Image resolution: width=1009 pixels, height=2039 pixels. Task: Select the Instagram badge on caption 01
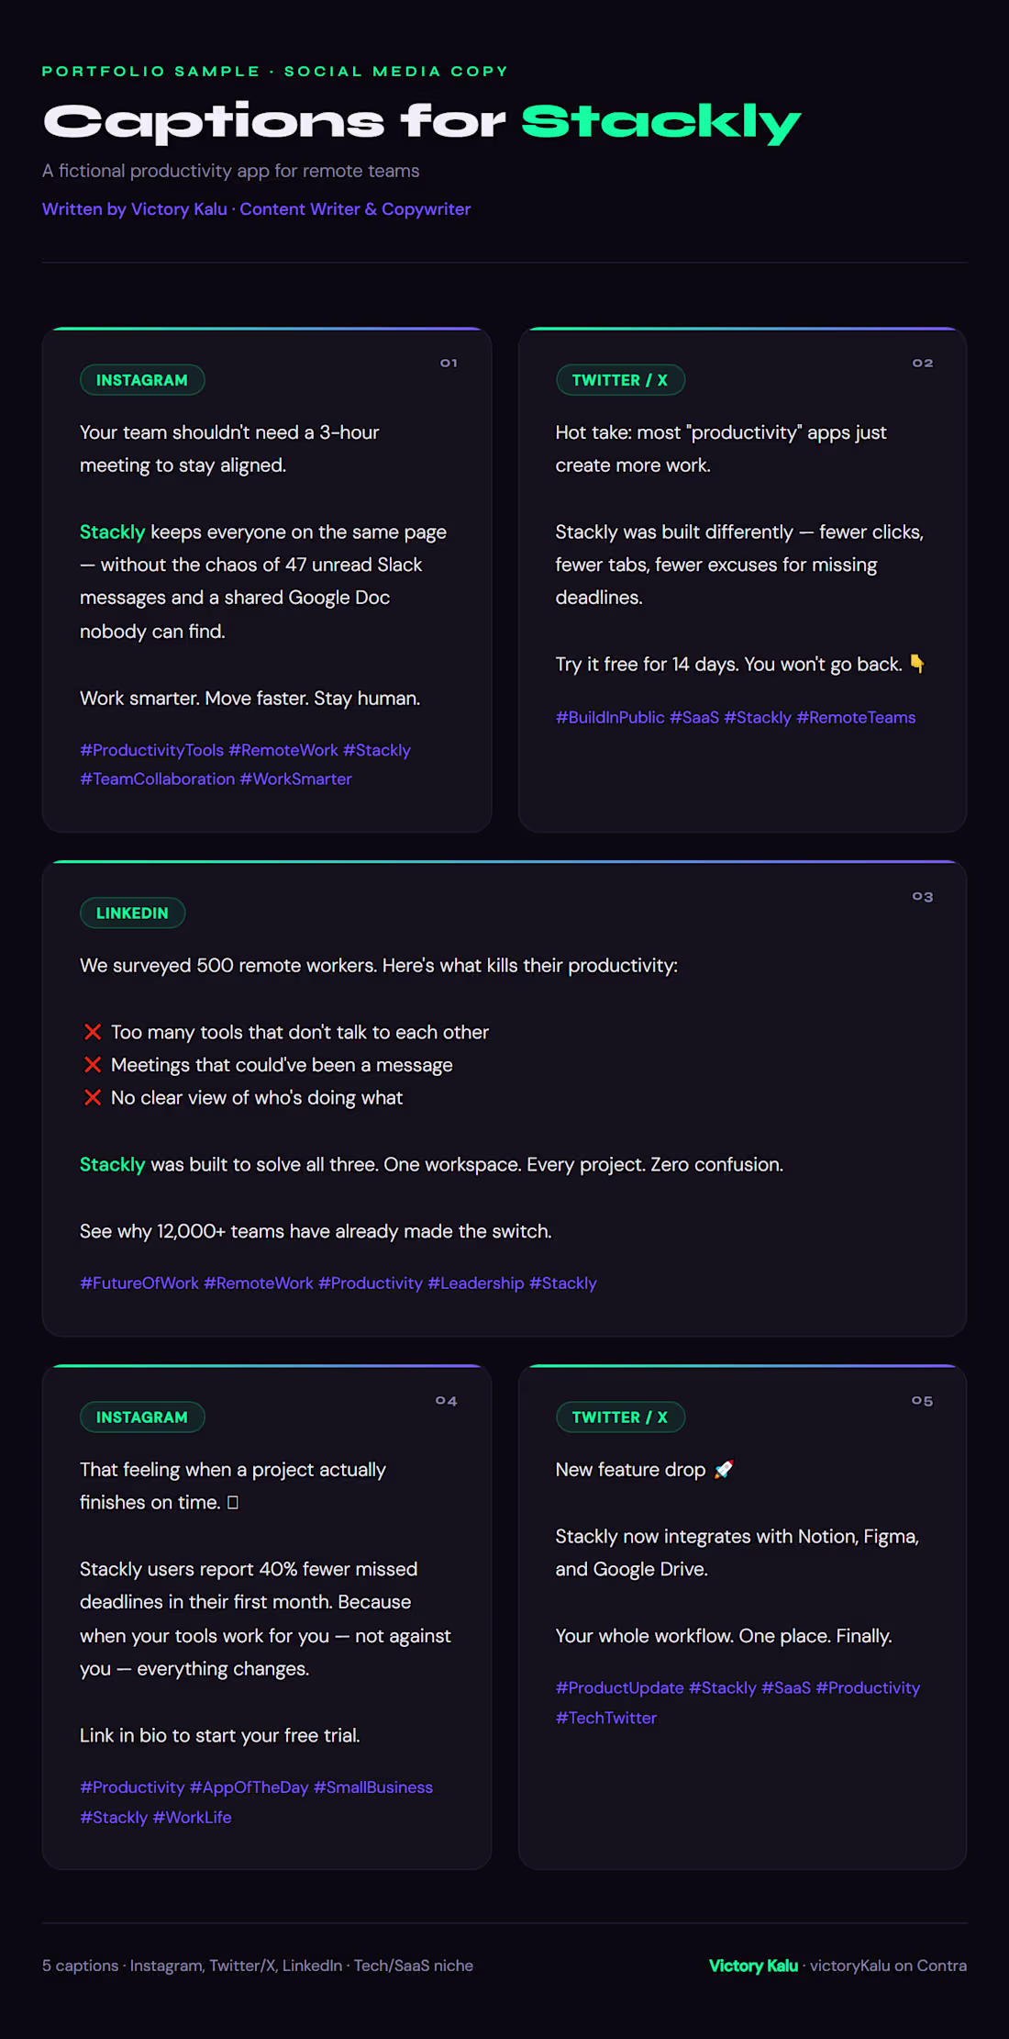pyautogui.click(x=142, y=380)
